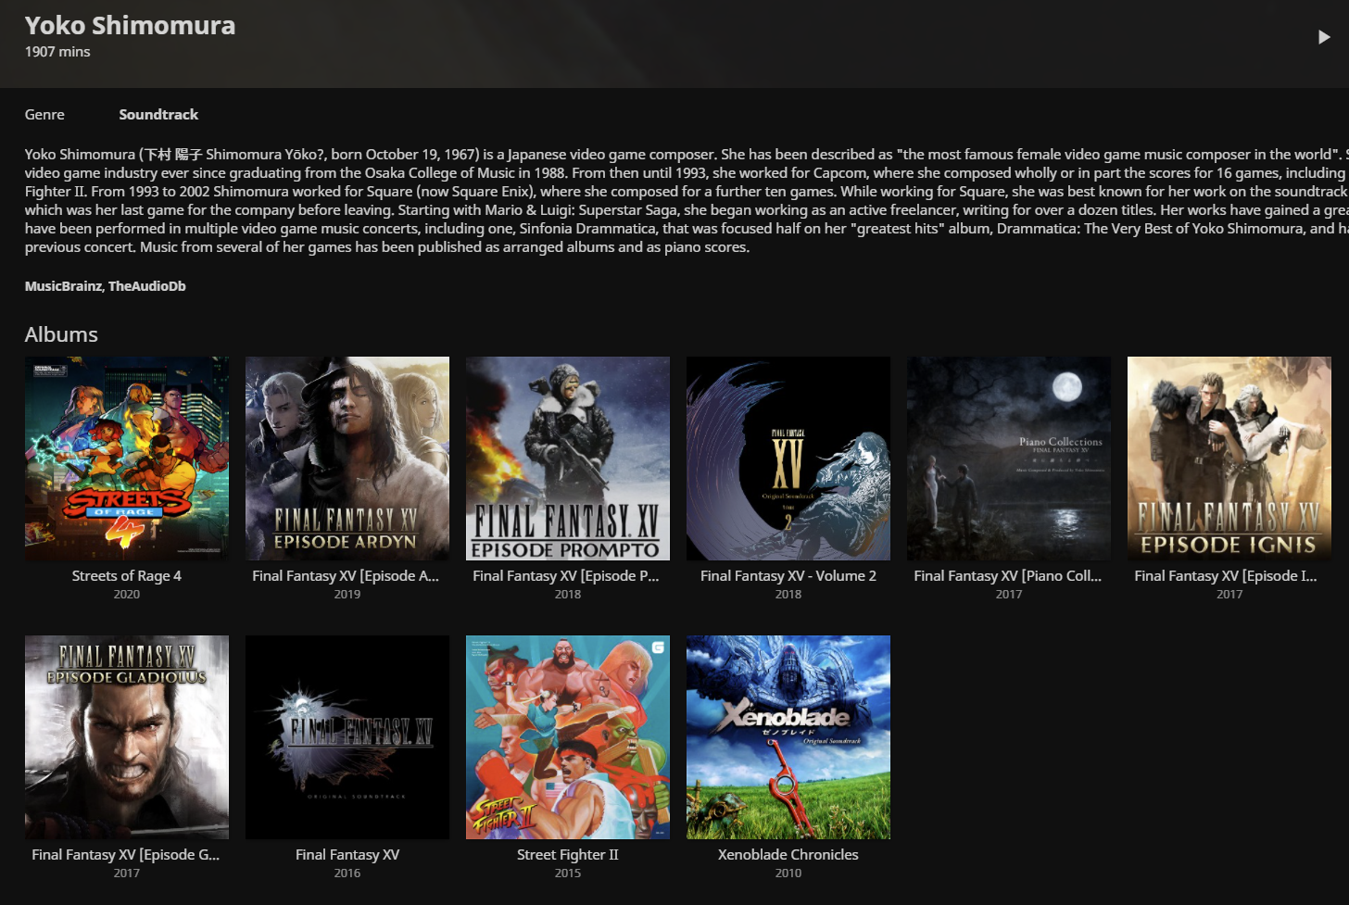This screenshot has width=1349, height=905.
Task: Click the 'Final Fantasy XV [Episode P...' title
Action: pyautogui.click(x=566, y=576)
